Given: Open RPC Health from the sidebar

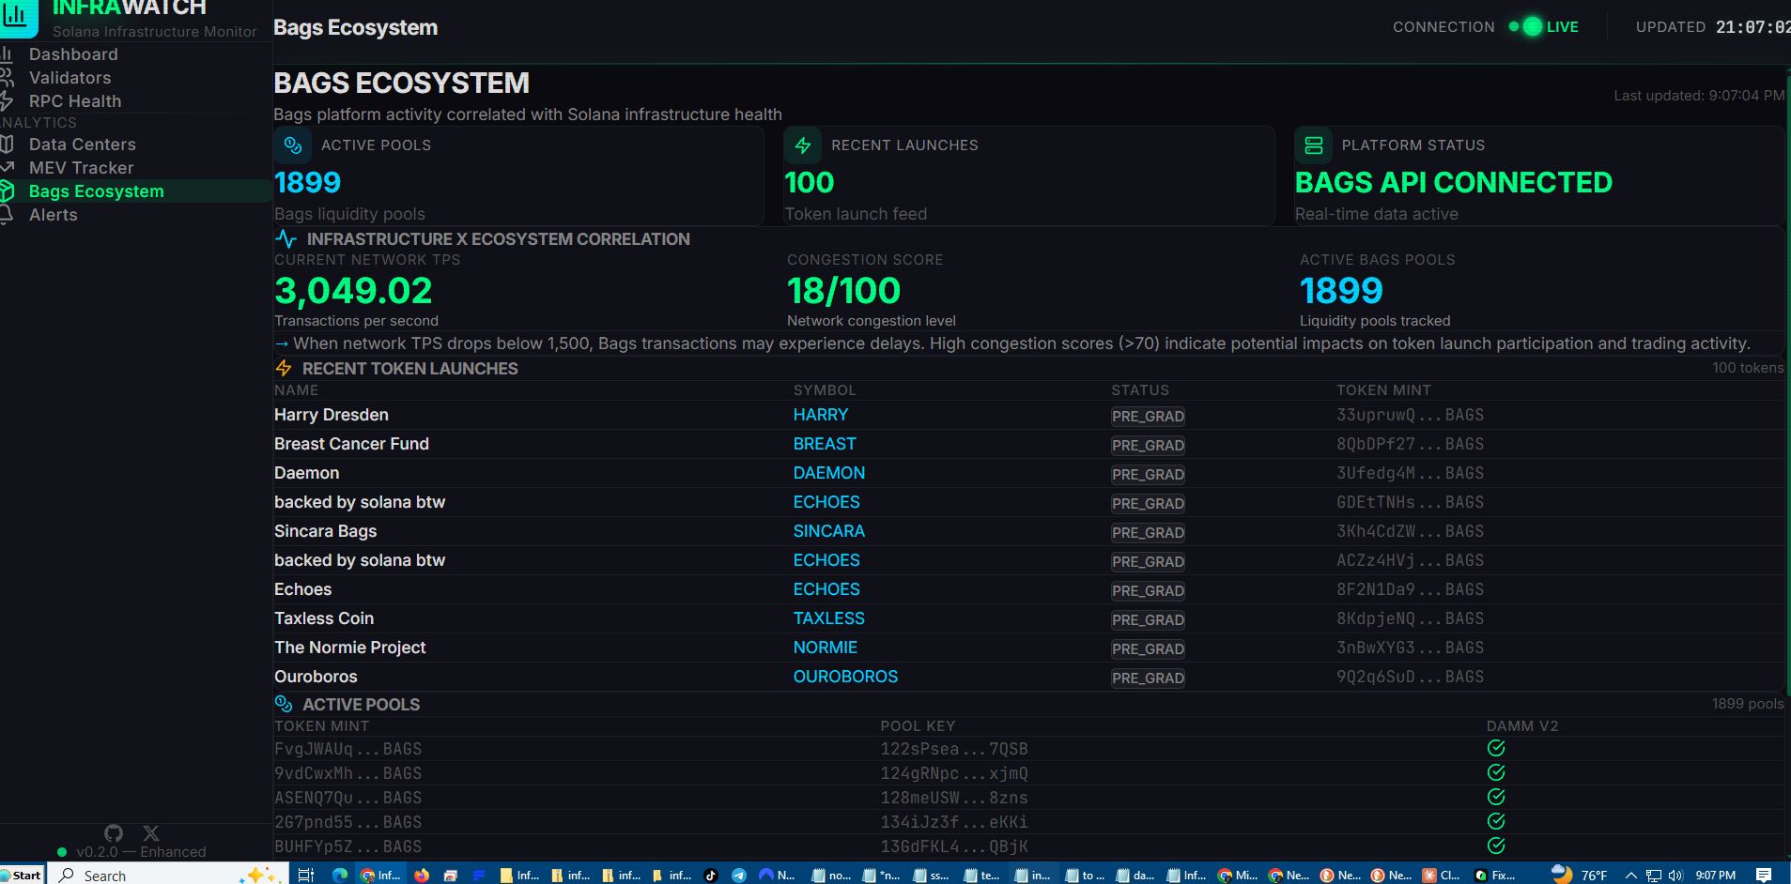Looking at the screenshot, I should coord(75,101).
